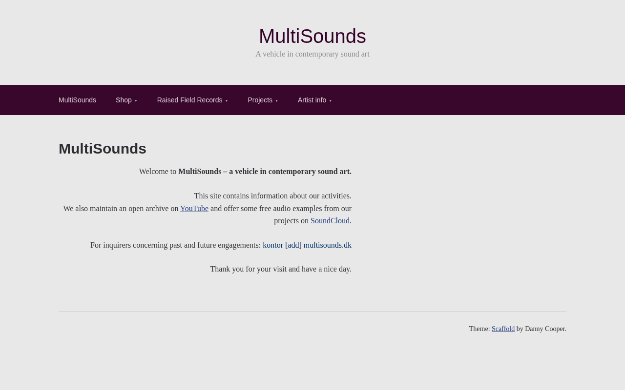
Task: Open the Raised Field Records menu
Action: tap(189, 100)
